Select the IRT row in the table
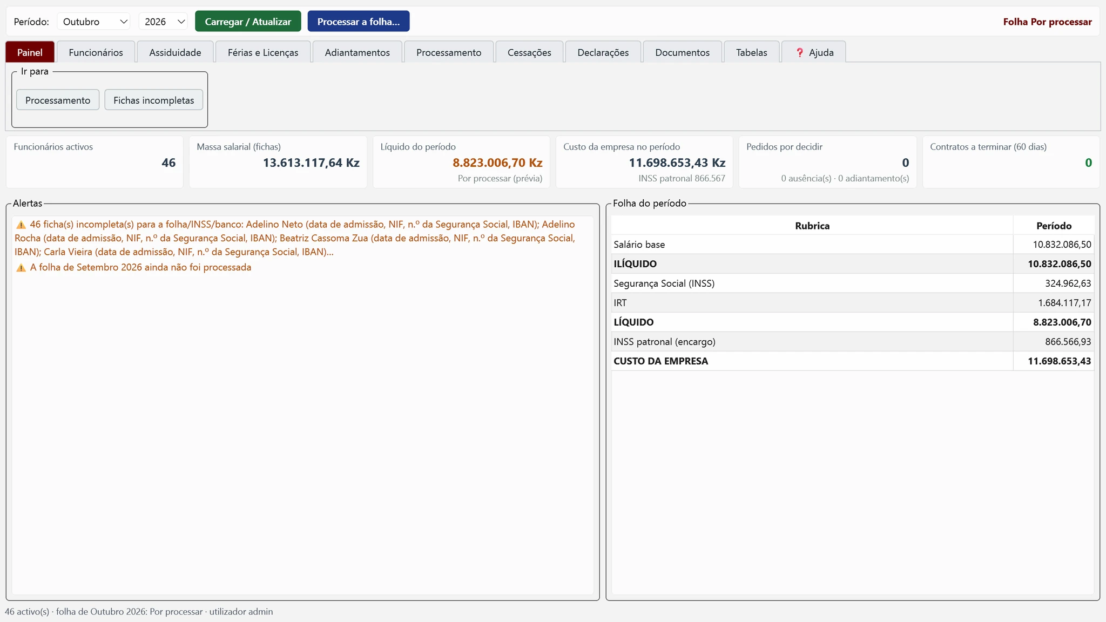 pyautogui.click(x=853, y=303)
